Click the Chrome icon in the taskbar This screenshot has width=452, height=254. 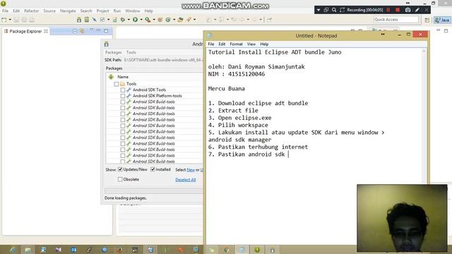tap(227, 250)
